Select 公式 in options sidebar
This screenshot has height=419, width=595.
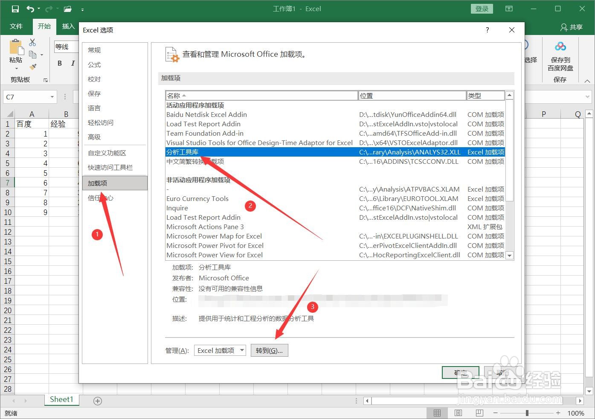115,64
